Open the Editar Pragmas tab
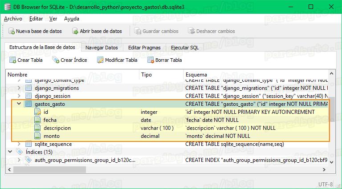Image resolution: width=342 pixels, height=189 pixels. 144,48
